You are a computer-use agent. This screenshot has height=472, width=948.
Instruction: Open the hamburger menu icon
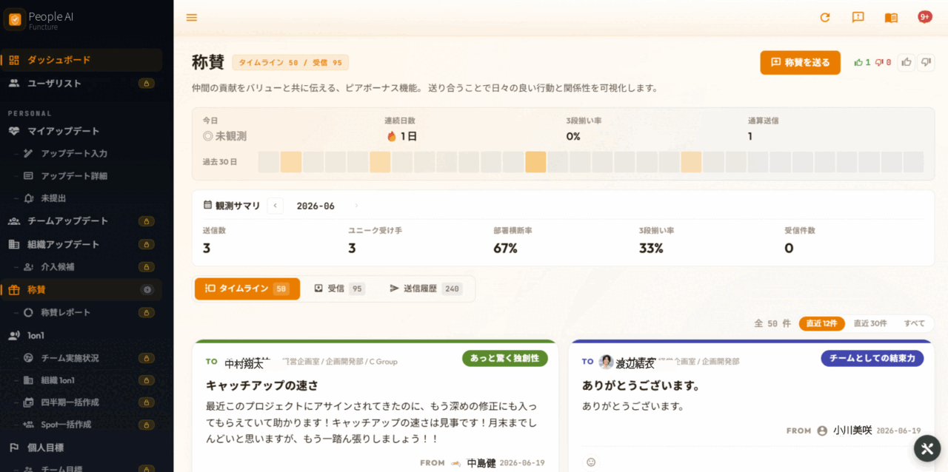tap(192, 17)
